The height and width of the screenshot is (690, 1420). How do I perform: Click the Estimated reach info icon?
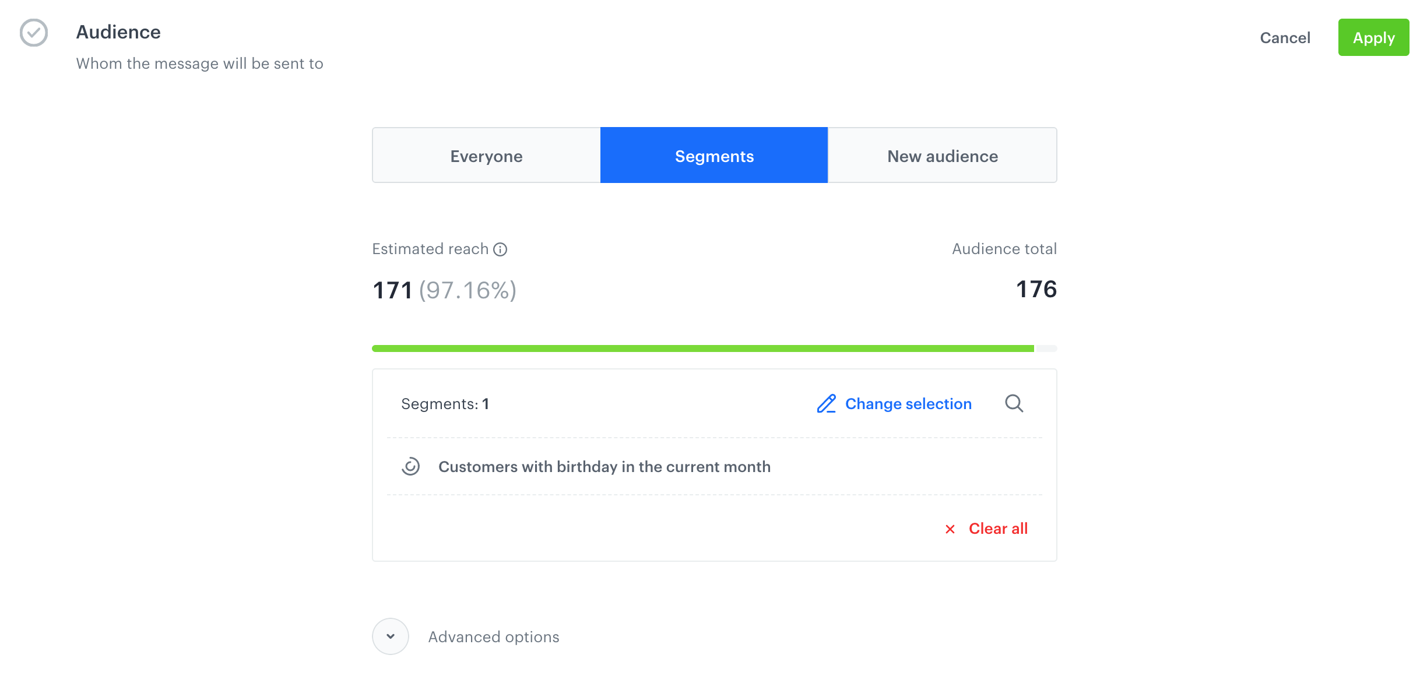point(500,249)
